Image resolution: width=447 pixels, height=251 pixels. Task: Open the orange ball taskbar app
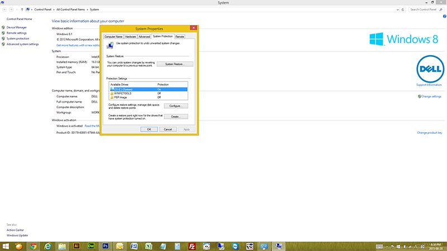tap(19, 246)
